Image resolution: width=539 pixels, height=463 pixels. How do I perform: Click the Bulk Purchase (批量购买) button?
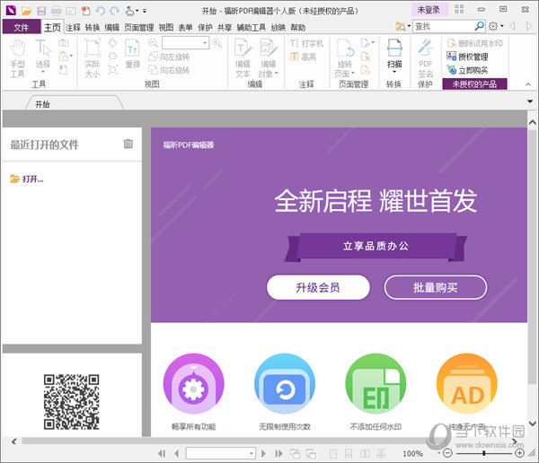click(435, 287)
